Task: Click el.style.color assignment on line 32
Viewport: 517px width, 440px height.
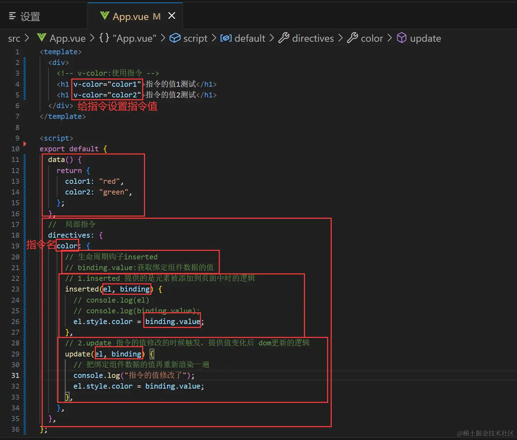Action: [139, 386]
